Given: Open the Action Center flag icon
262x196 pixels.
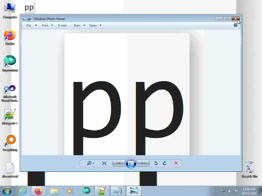Looking at the screenshot, I should (x=236, y=191).
